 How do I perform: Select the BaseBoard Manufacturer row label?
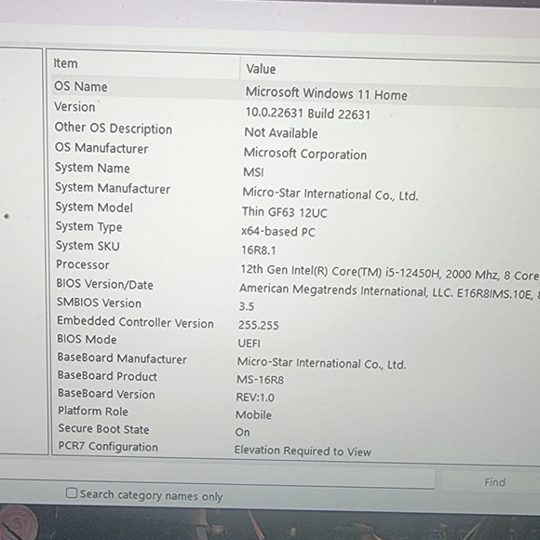click(122, 358)
